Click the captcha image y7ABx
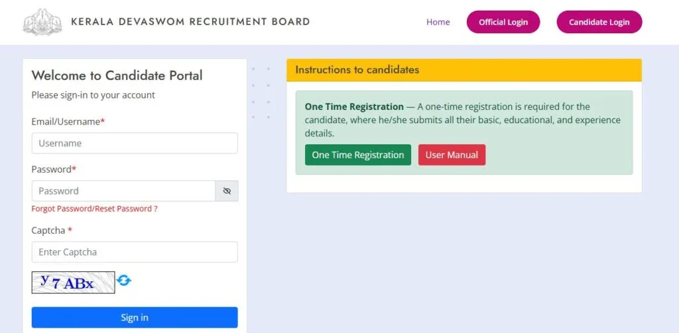Viewport: 679px width, 333px height. [x=73, y=283]
